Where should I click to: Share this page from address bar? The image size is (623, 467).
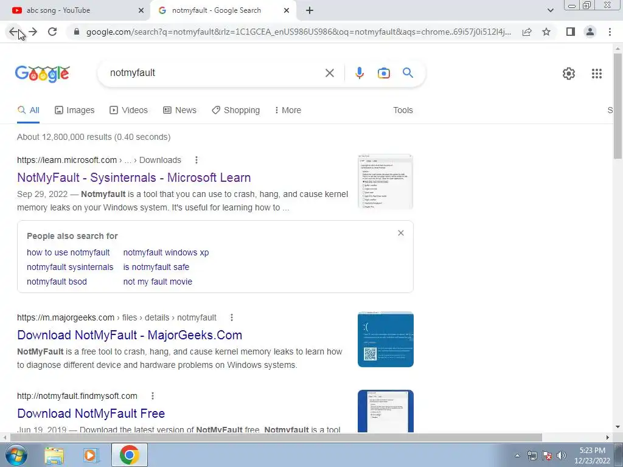[527, 32]
